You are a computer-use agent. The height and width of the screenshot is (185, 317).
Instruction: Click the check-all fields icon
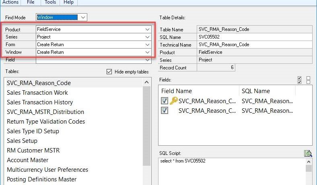[299, 80]
